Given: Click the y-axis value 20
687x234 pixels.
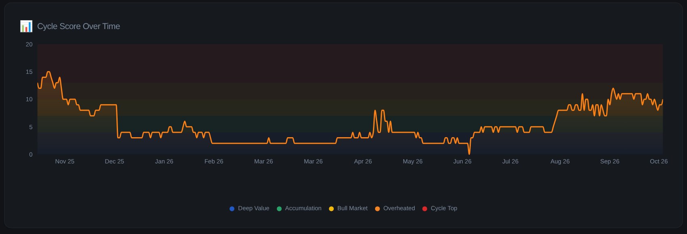Looking at the screenshot, I should coord(29,44).
